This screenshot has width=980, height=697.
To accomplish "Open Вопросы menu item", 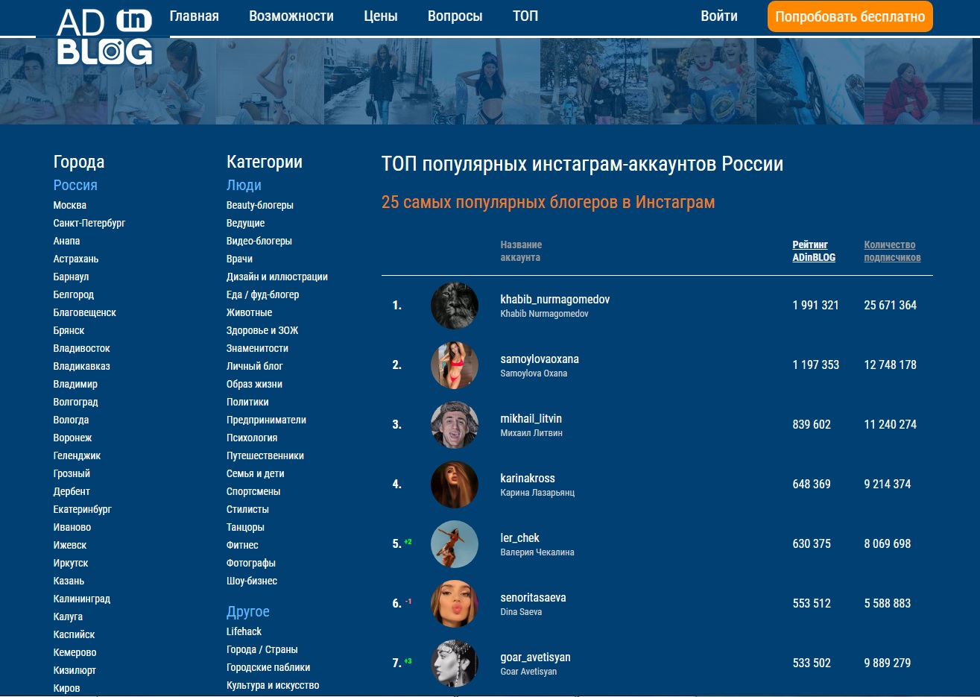I will (x=455, y=16).
